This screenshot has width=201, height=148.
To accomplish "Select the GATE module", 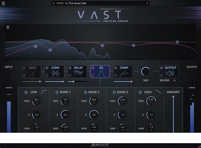I will (x=31, y=71).
